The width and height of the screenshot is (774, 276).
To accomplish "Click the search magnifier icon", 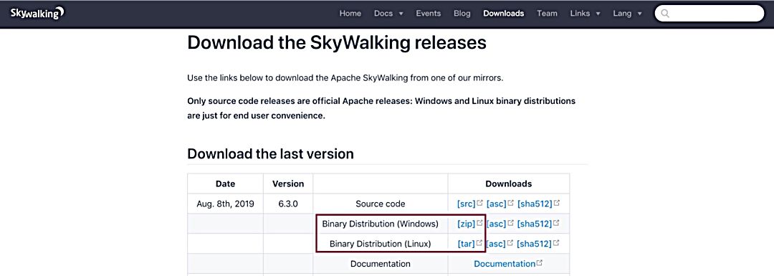I will tap(665, 14).
